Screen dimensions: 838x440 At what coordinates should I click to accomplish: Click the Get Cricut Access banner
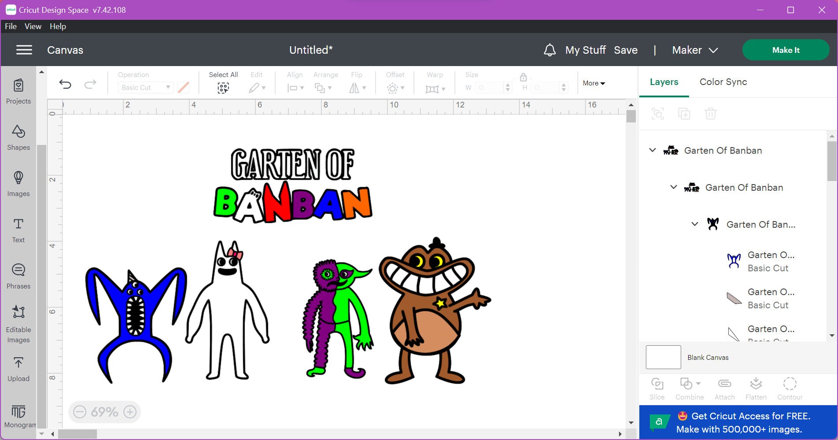738,422
